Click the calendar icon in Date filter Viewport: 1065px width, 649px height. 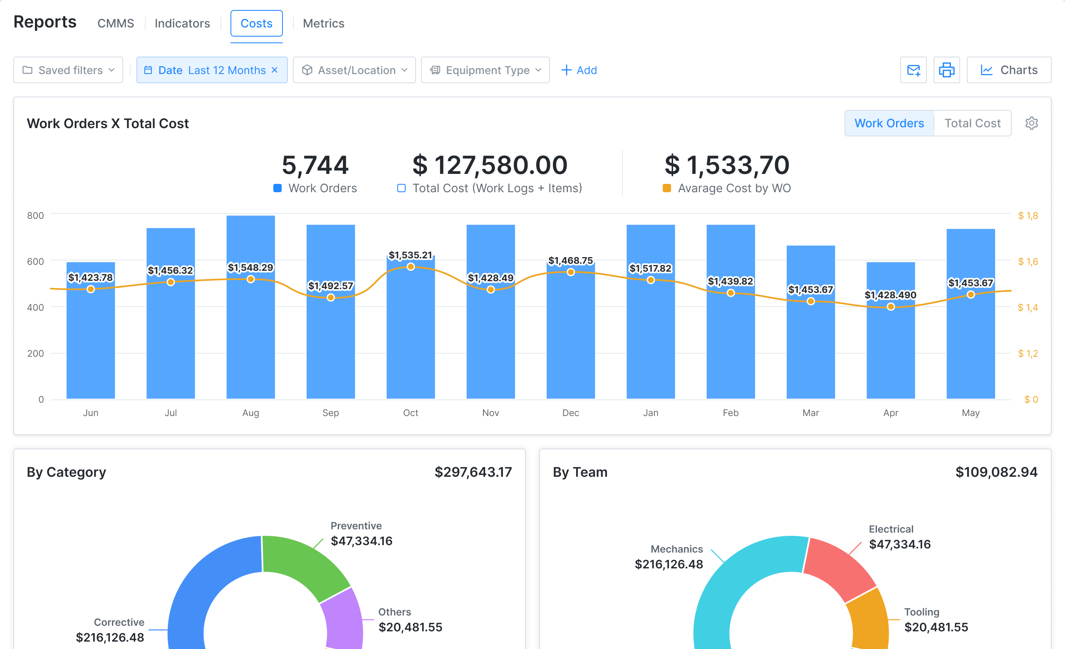[x=148, y=70]
